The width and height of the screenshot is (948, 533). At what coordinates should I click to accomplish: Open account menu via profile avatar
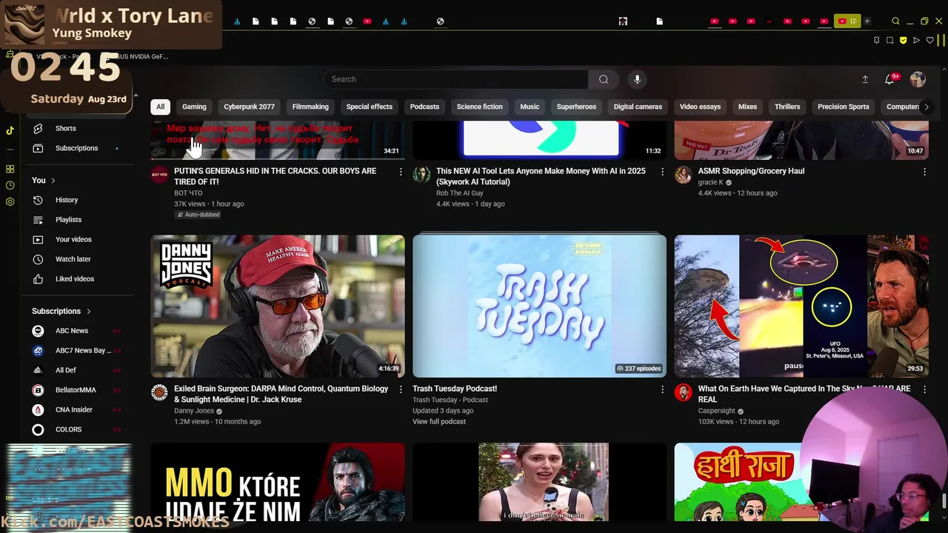pyautogui.click(x=918, y=79)
